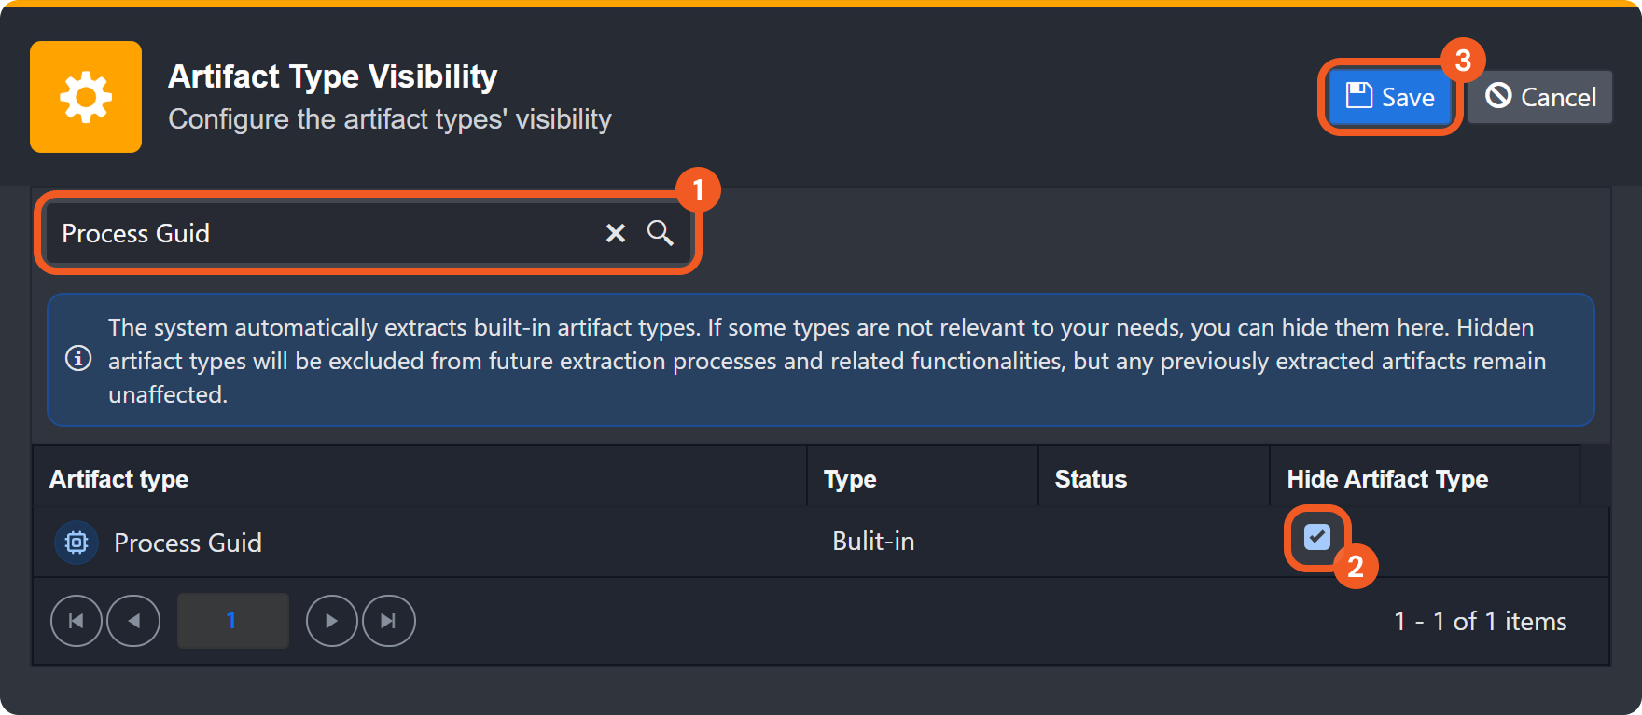1642x715 pixels.
Task: Go to the next page
Action: 331,621
